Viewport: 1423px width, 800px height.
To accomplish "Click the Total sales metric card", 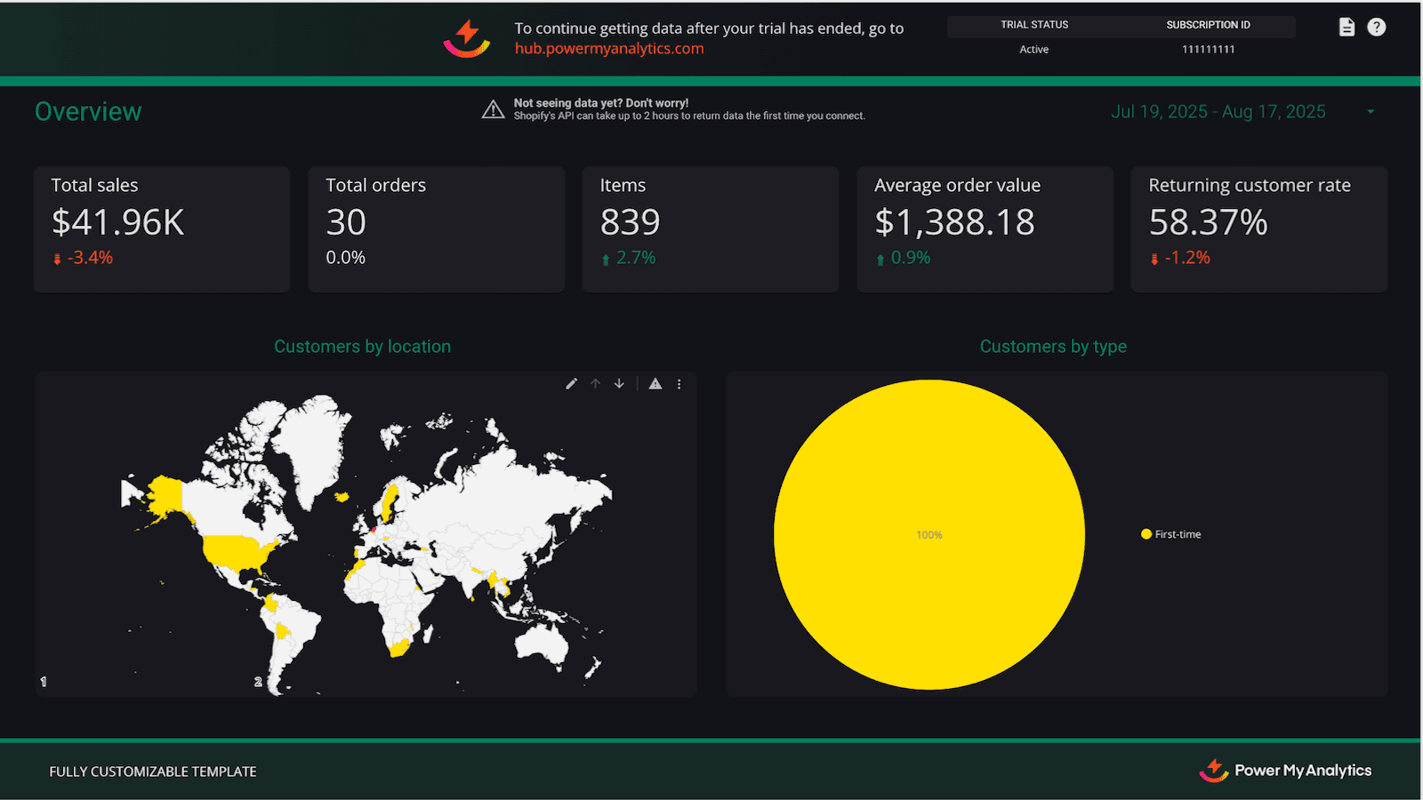I will tap(161, 228).
